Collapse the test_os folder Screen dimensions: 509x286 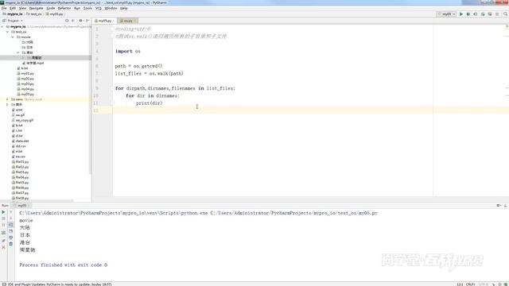8,32
